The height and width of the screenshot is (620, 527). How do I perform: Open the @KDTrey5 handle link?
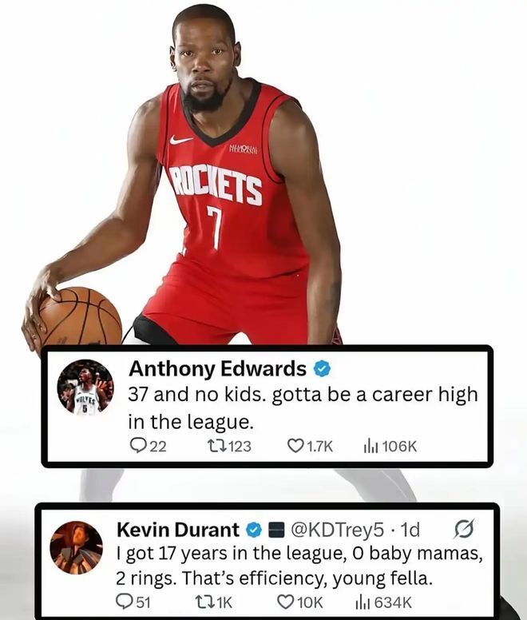tap(338, 530)
